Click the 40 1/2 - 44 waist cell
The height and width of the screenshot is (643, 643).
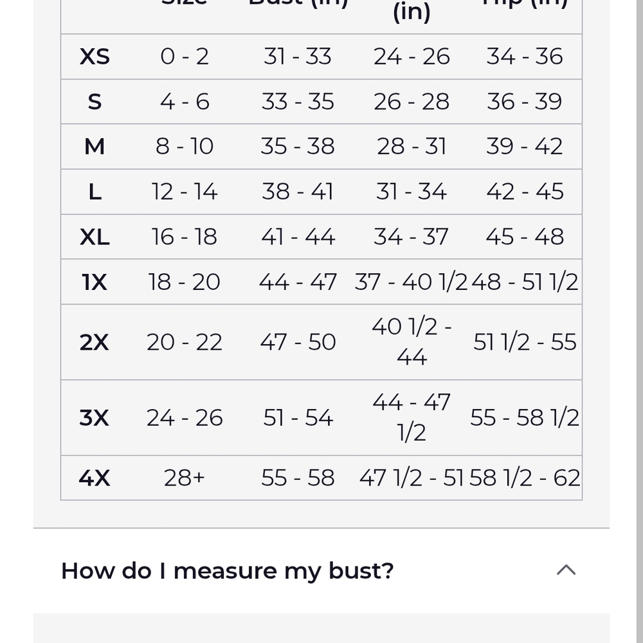coord(412,342)
